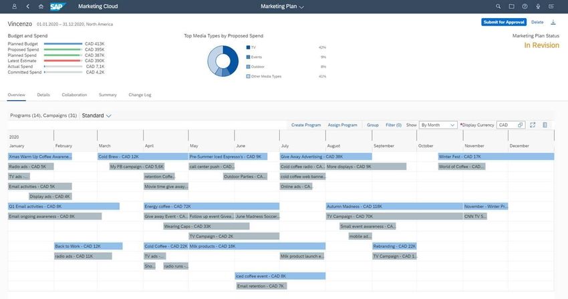Open the search icon in header
568x299 pixels.
click(x=498, y=7)
